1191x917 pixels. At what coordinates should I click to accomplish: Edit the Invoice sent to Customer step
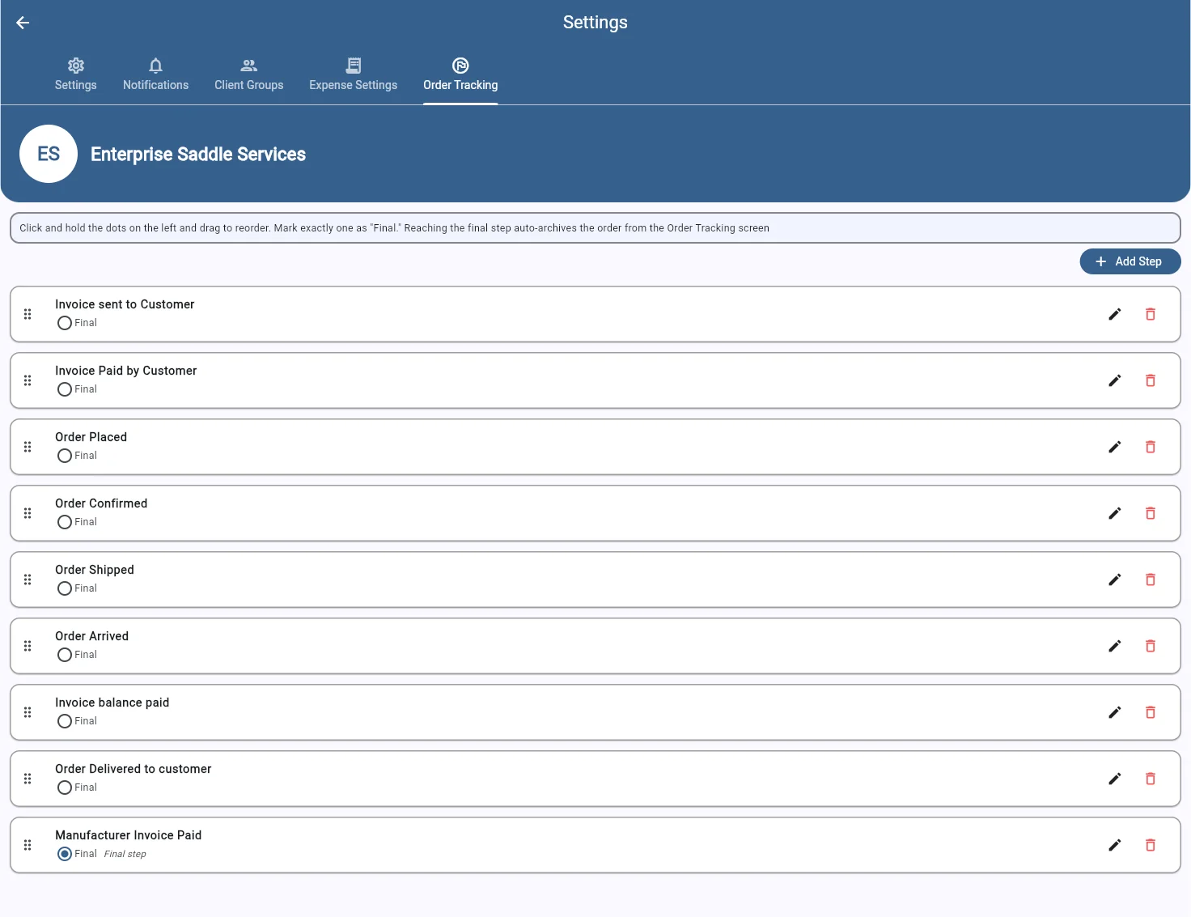(1115, 314)
